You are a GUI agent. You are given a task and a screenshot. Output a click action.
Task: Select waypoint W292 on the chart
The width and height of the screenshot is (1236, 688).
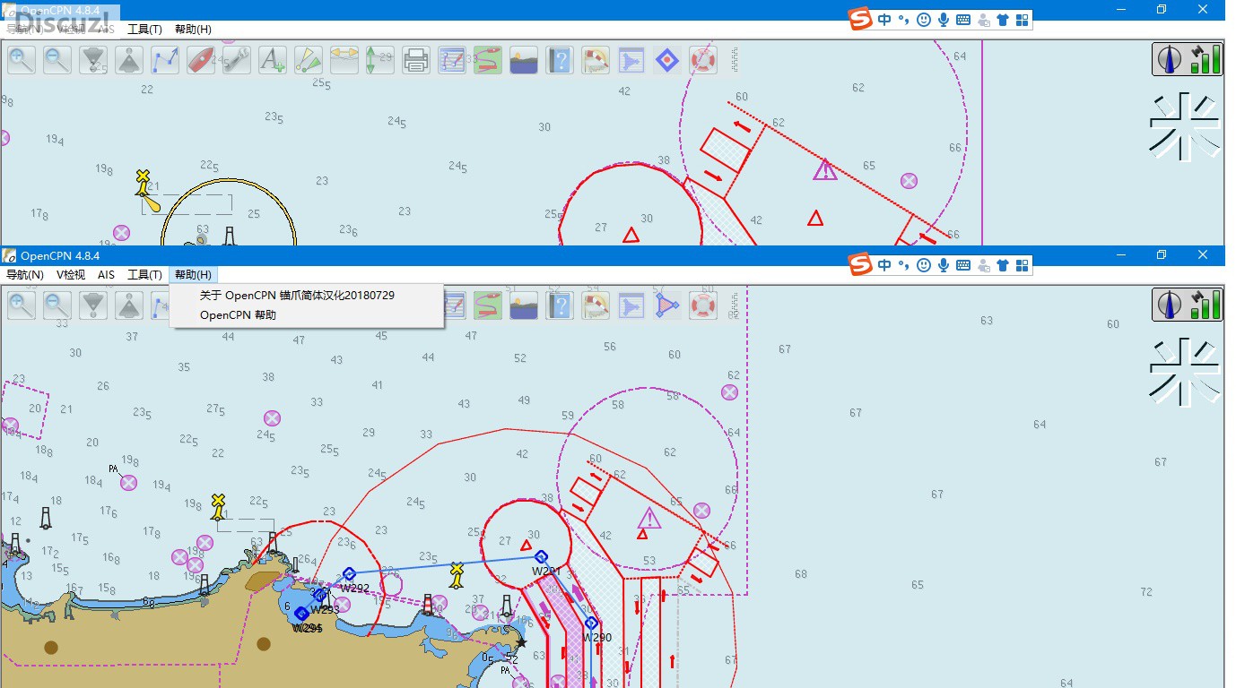click(x=350, y=574)
